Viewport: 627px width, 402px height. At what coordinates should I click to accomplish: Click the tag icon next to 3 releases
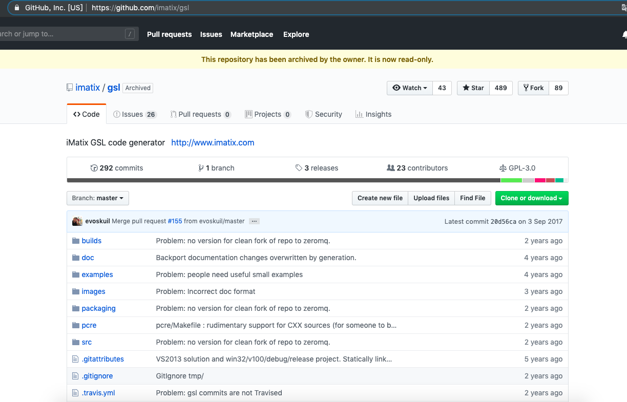[x=299, y=168]
